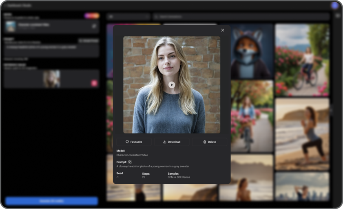The height and width of the screenshot is (209, 343).
Task: Click the Steps value '25'
Action: click(x=144, y=177)
